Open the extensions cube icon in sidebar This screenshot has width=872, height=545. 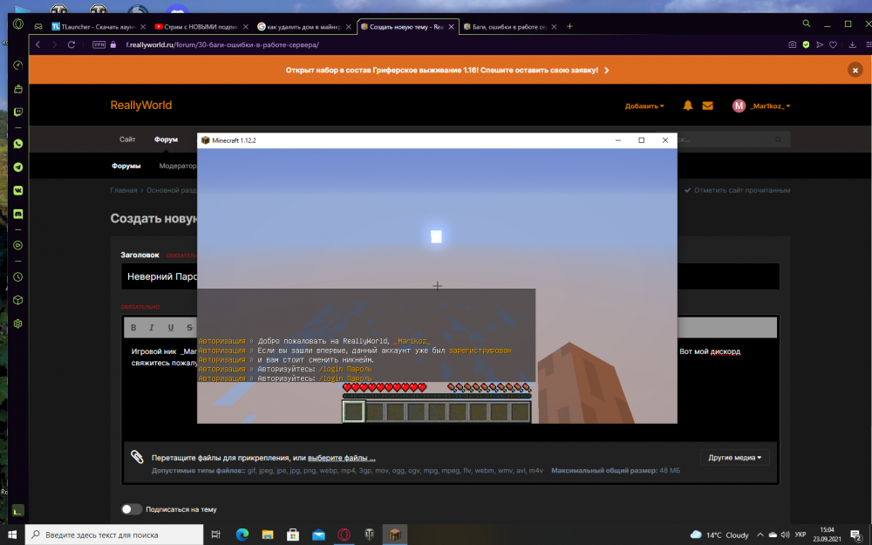[17, 300]
